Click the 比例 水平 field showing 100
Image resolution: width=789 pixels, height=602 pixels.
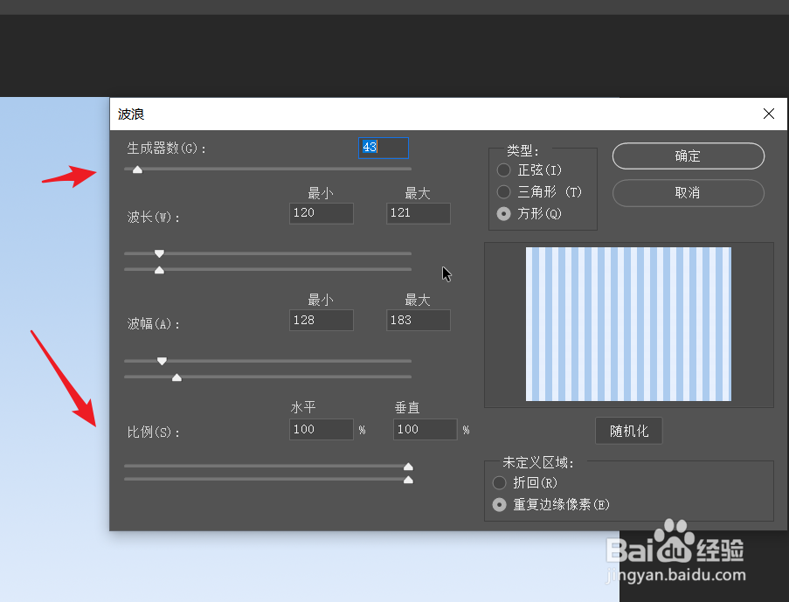(x=321, y=429)
